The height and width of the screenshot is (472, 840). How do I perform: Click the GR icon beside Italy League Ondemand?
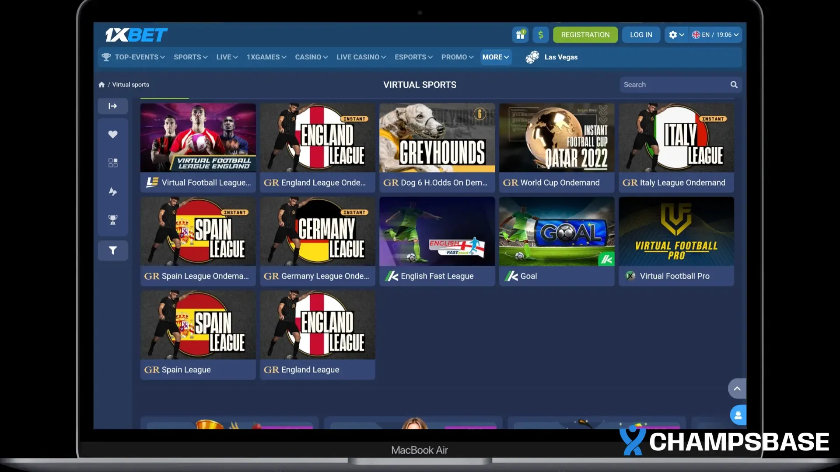630,183
